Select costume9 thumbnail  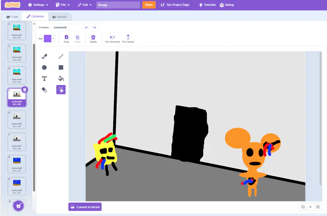tap(17, 186)
